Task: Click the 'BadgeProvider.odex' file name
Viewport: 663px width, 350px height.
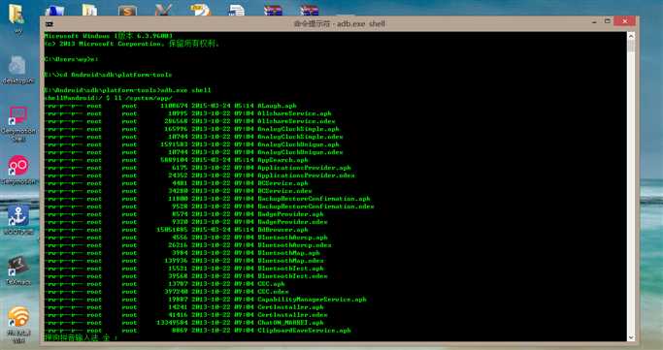Action: [292, 222]
